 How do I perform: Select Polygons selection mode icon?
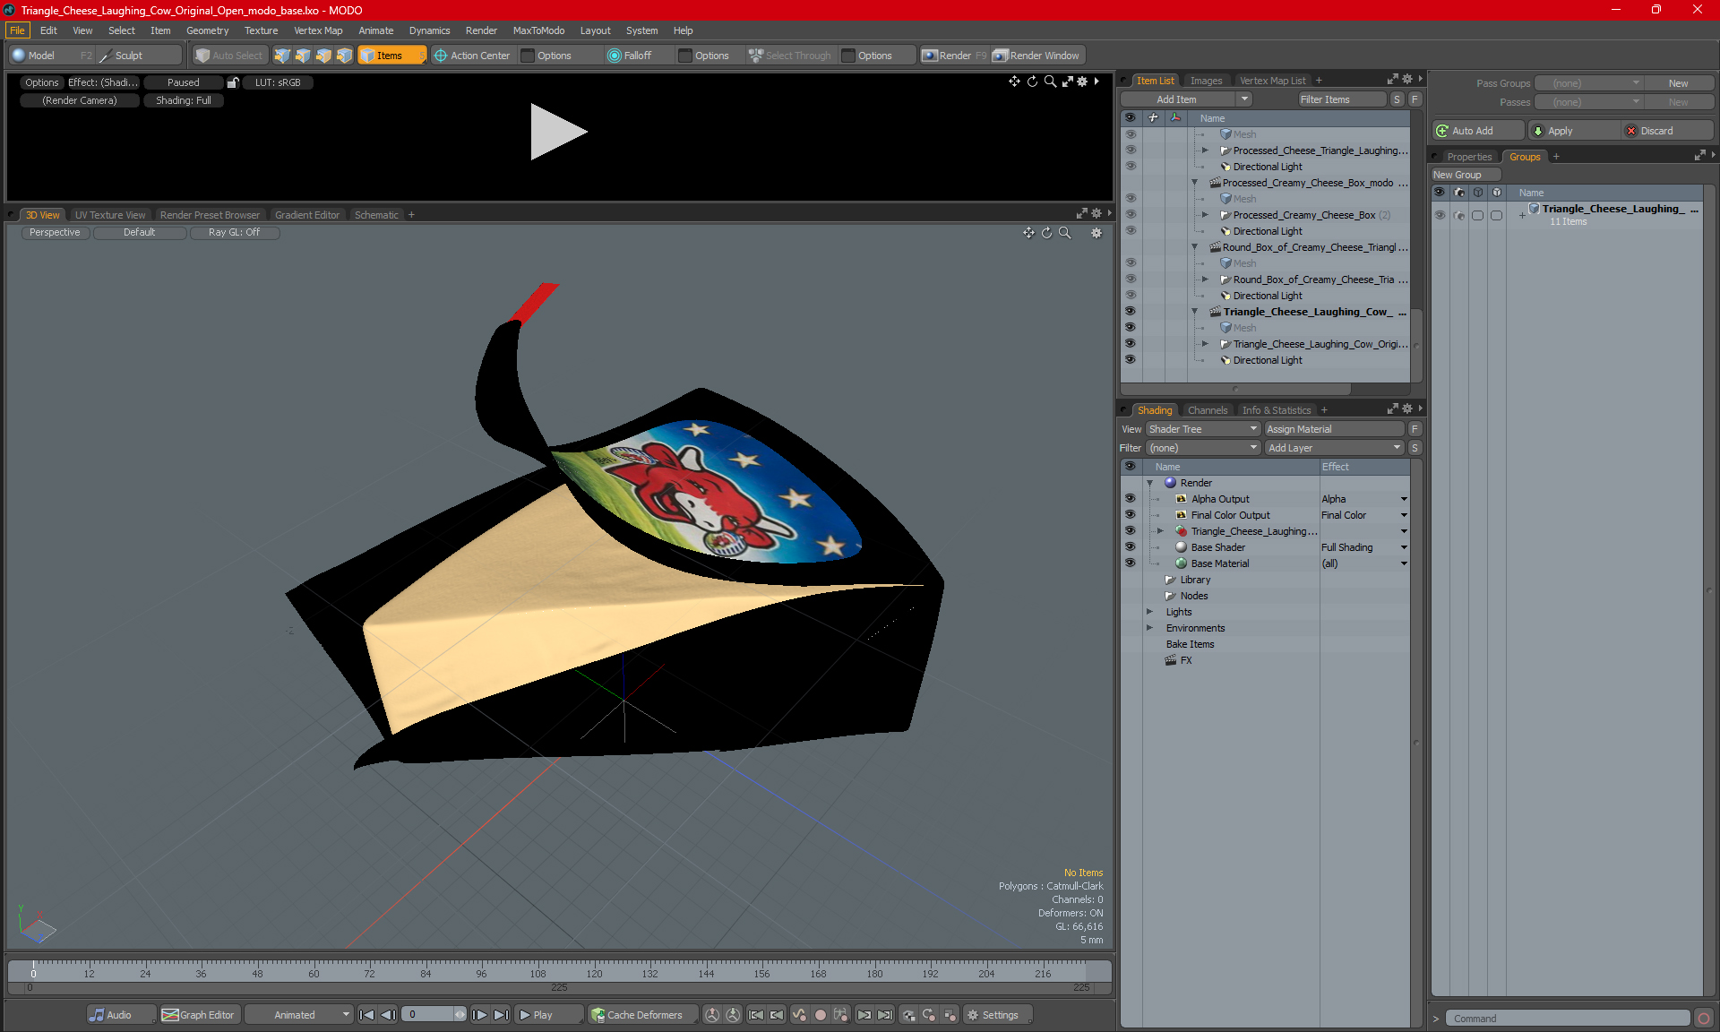[323, 56]
